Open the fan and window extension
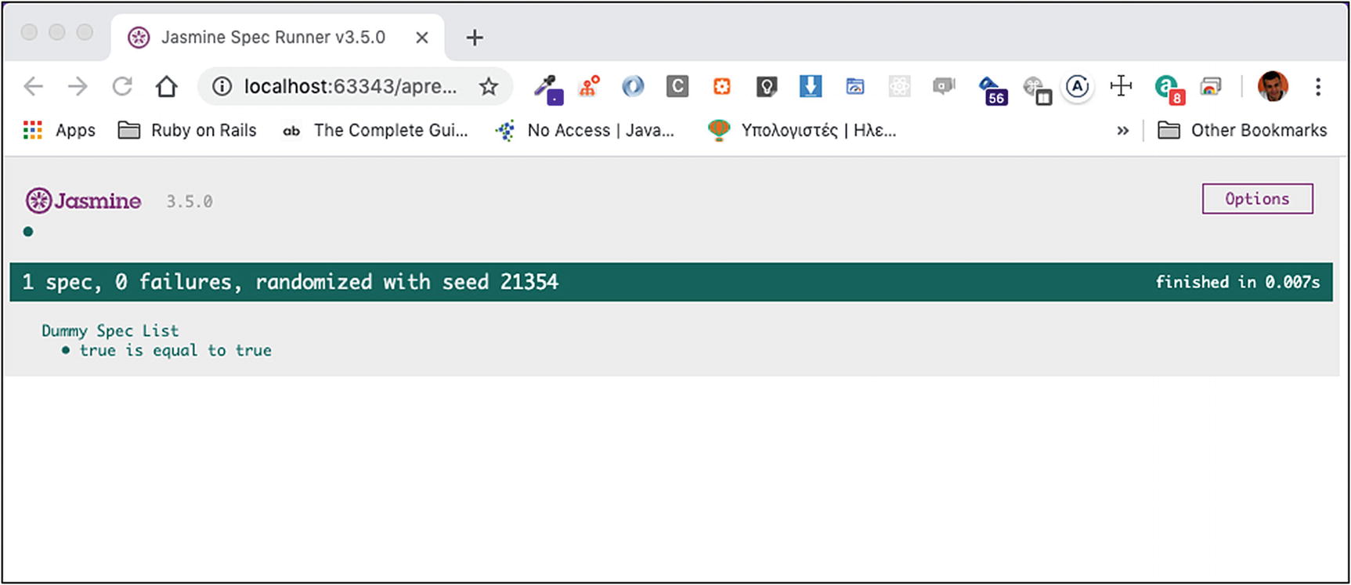This screenshot has height=585, width=1351. (1037, 90)
